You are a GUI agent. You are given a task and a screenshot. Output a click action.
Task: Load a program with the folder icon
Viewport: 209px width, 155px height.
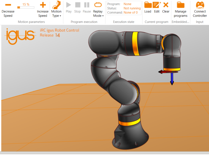click(x=148, y=5)
